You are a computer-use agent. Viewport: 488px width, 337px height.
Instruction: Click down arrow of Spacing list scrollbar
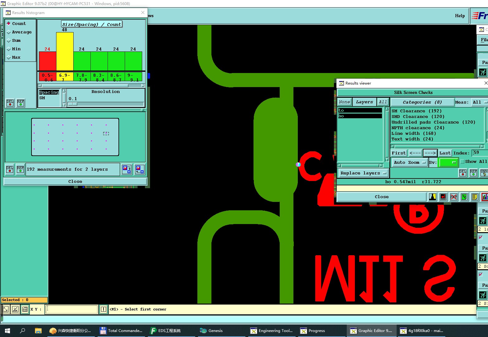(64, 105)
